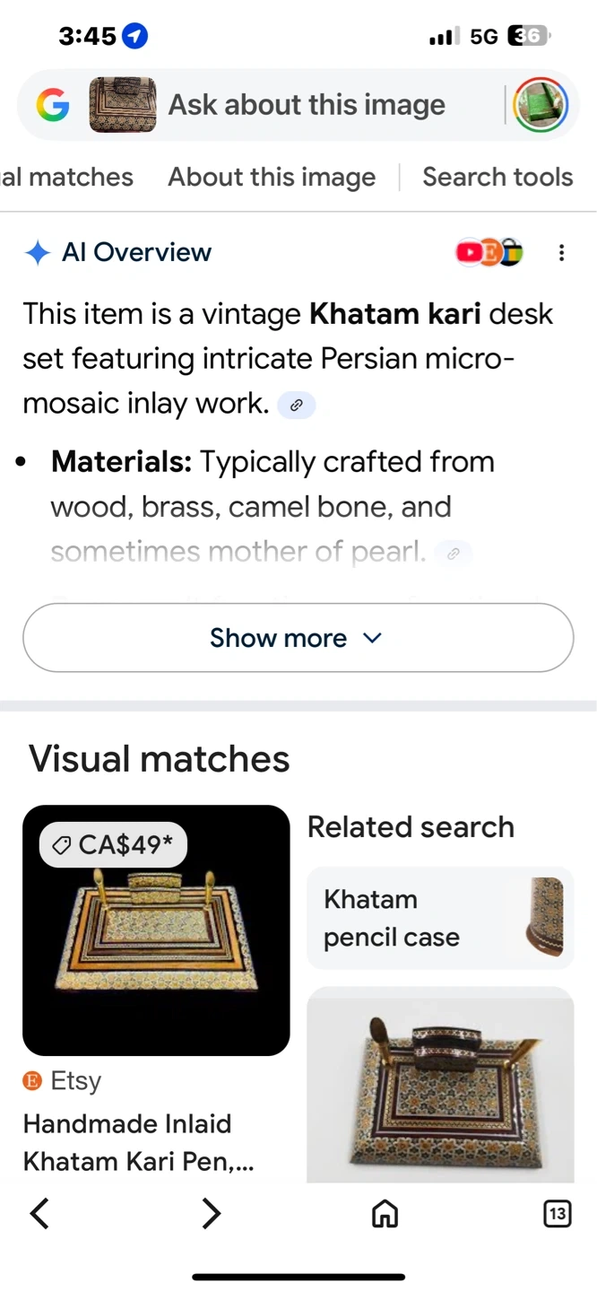
Task: Tap the link icon after 'mother of pearl.'
Action: point(454,554)
